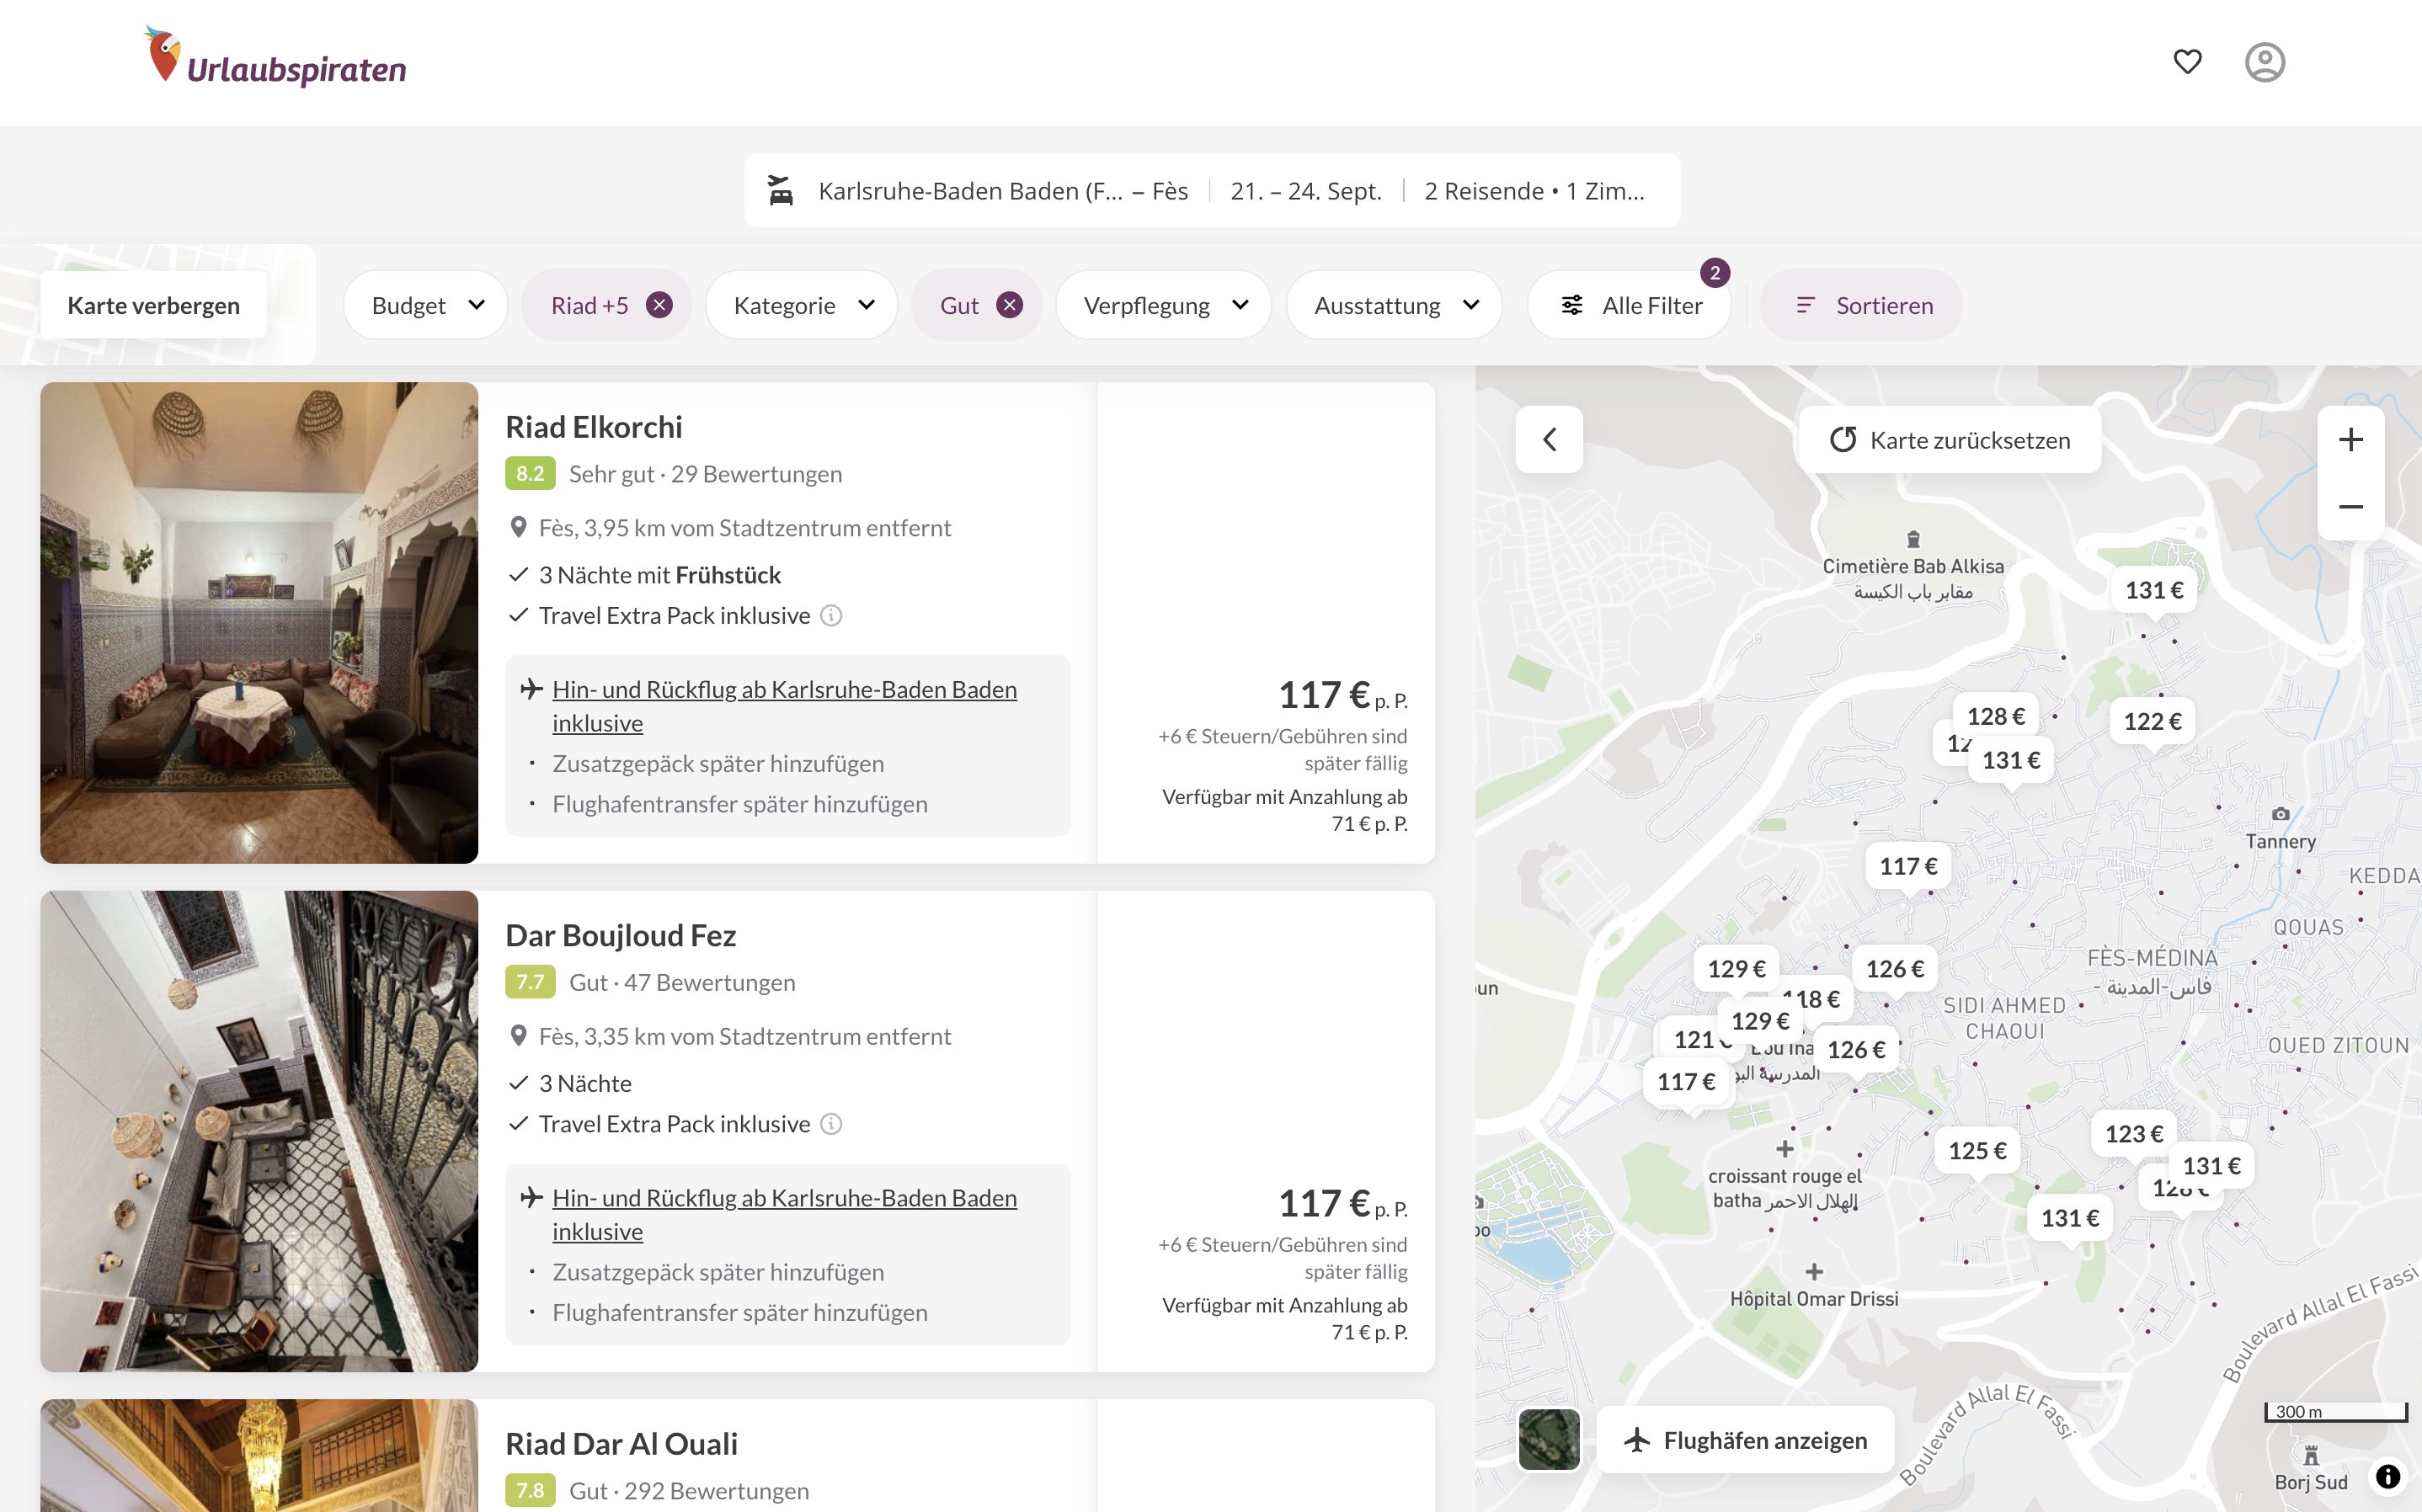Open the Budget dropdown
This screenshot has width=2422, height=1512.
tap(426, 305)
